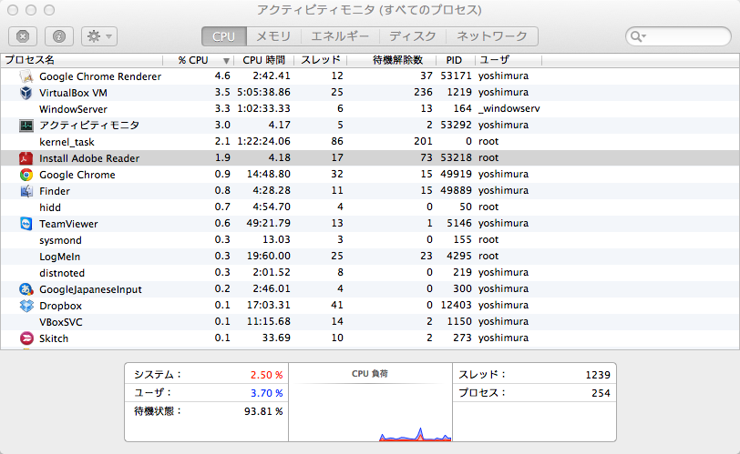This screenshot has height=454, width=740.
Task: Click the Google Chrome process icon
Action: pos(26,175)
